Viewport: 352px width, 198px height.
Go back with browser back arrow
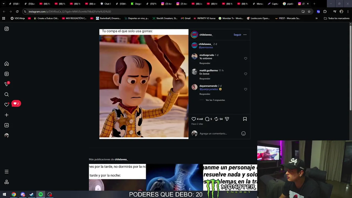click(4, 12)
